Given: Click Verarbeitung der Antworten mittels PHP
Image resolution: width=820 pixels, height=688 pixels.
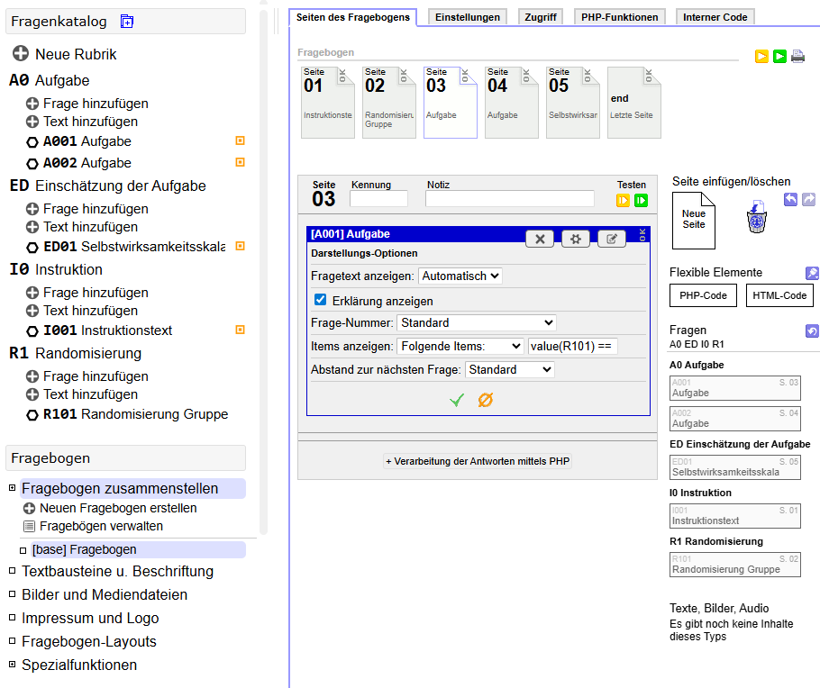Looking at the screenshot, I should [478, 461].
